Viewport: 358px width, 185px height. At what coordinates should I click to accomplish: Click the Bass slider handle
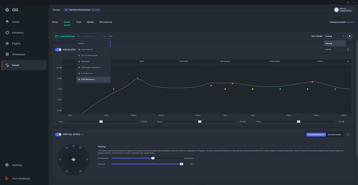tap(101, 122)
